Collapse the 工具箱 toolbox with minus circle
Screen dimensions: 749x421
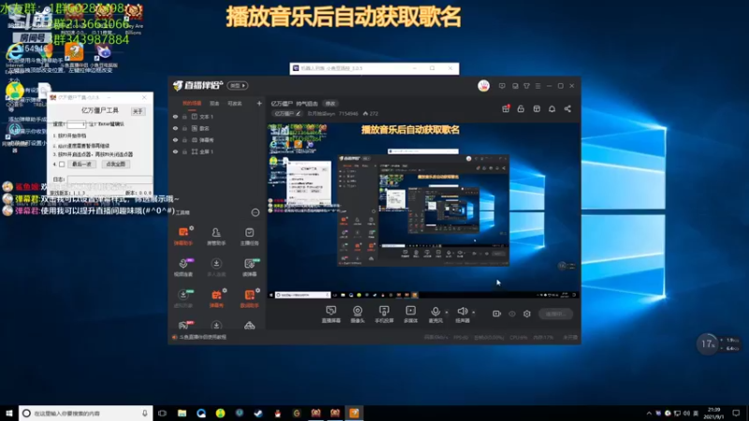point(255,212)
